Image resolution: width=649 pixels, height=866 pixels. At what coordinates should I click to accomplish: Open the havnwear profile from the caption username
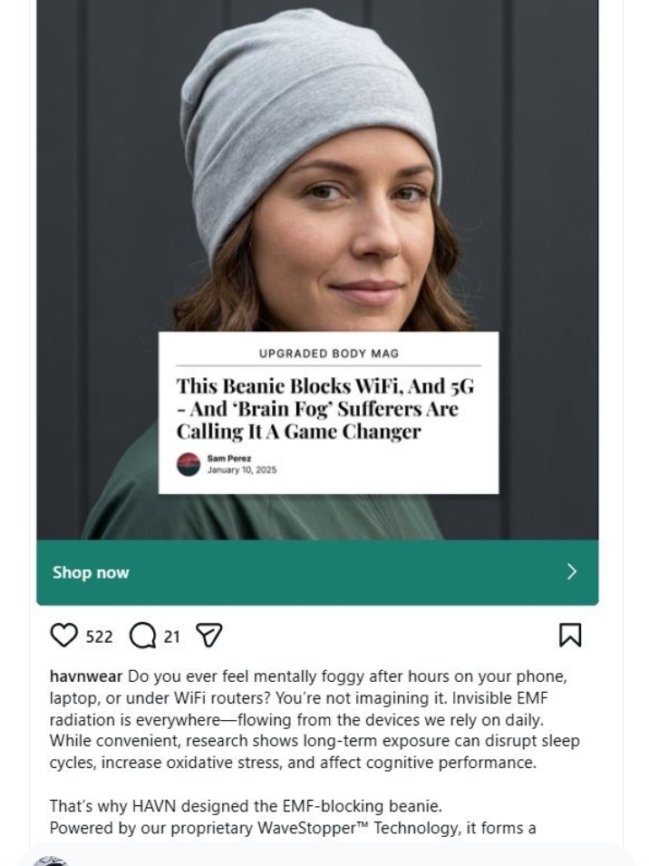click(86, 676)
